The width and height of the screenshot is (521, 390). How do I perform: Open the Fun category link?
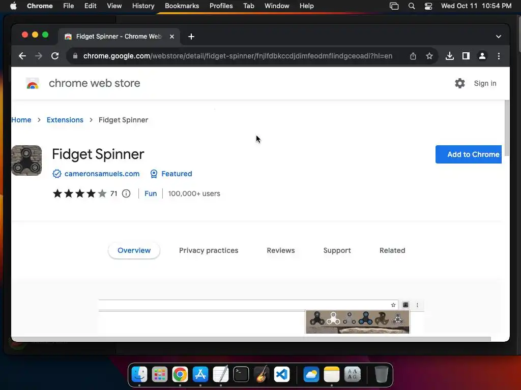coord(151,193)
